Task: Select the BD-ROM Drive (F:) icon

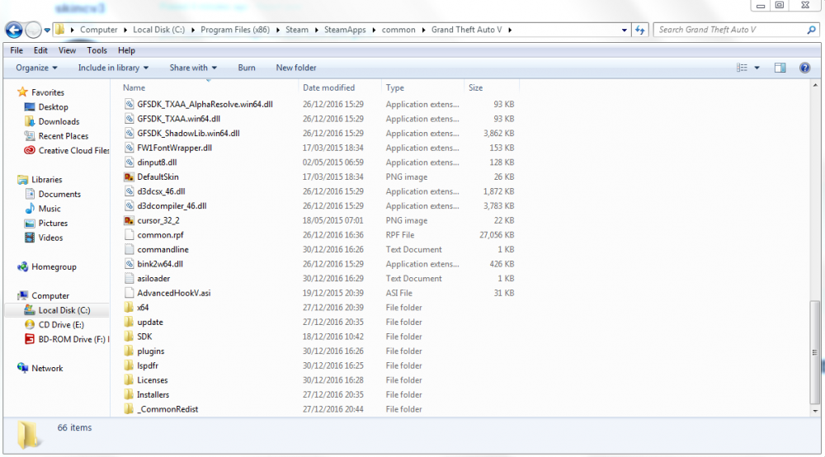Action: click(30, 339)
